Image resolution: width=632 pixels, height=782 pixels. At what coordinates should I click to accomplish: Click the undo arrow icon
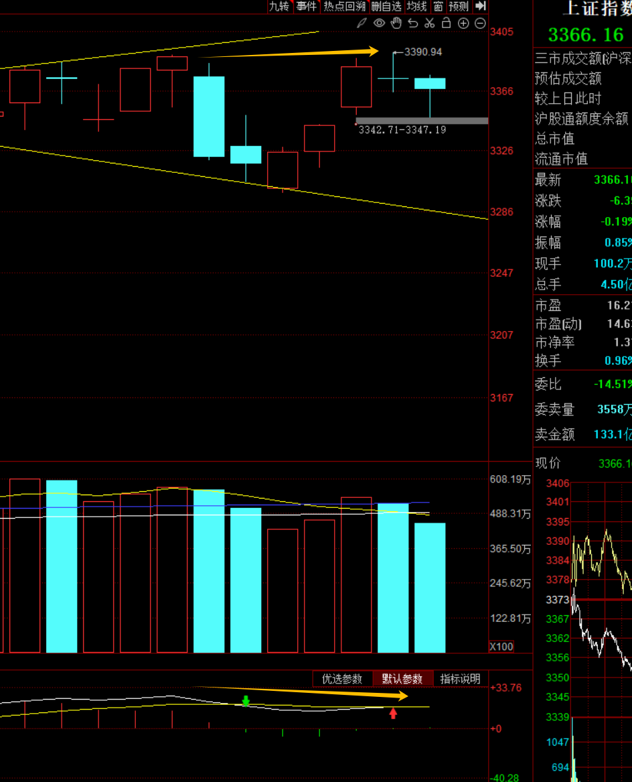coord(412,23)
